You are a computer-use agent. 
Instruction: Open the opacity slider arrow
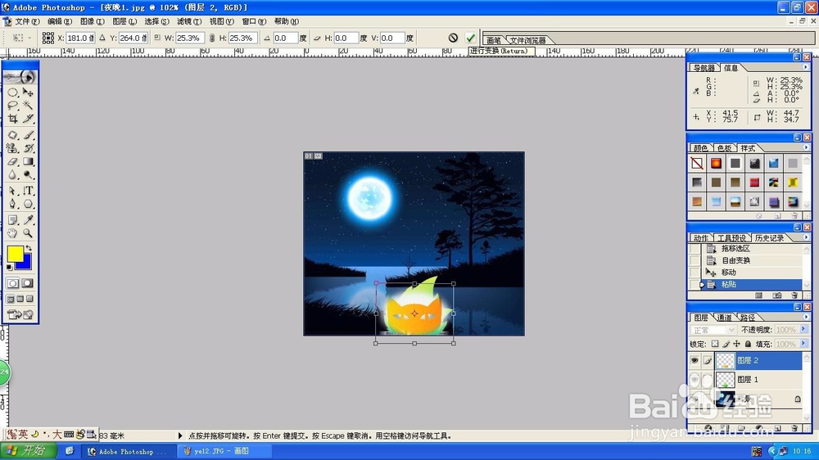[803, 330]
